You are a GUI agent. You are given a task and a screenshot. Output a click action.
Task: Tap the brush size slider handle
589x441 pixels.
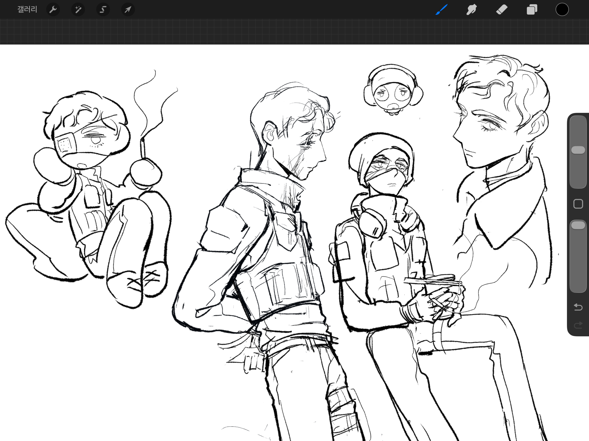pos(578,150)
